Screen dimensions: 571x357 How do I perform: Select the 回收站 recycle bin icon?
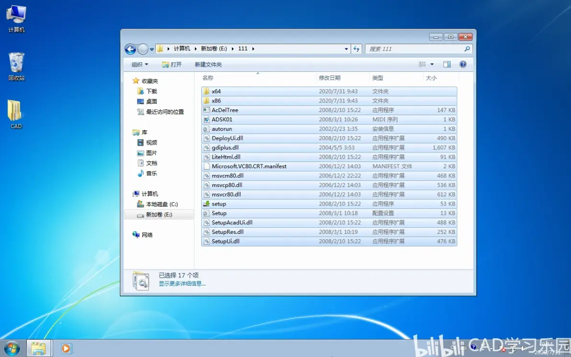click(16, 66)
